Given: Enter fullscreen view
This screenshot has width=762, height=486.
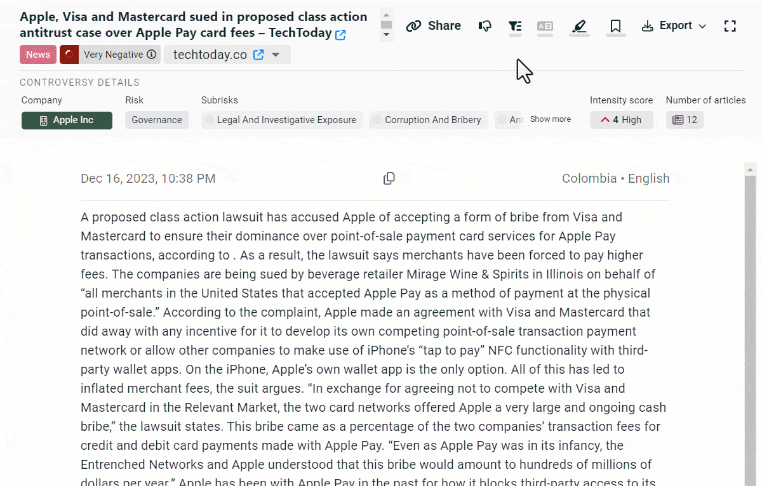Looking at the screenshot, I should [730, 26].
